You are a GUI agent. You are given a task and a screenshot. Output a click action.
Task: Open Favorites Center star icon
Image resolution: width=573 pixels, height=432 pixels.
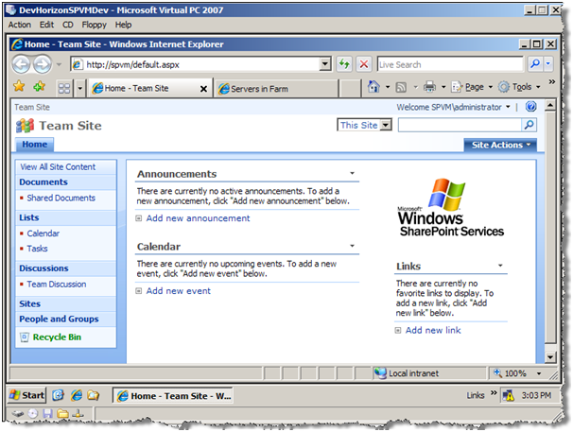point(19,87)
